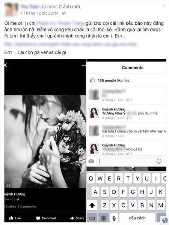Open the post options chevron dropdown
This screenshot has height=225, width=169.
click(x=164, y=6)
